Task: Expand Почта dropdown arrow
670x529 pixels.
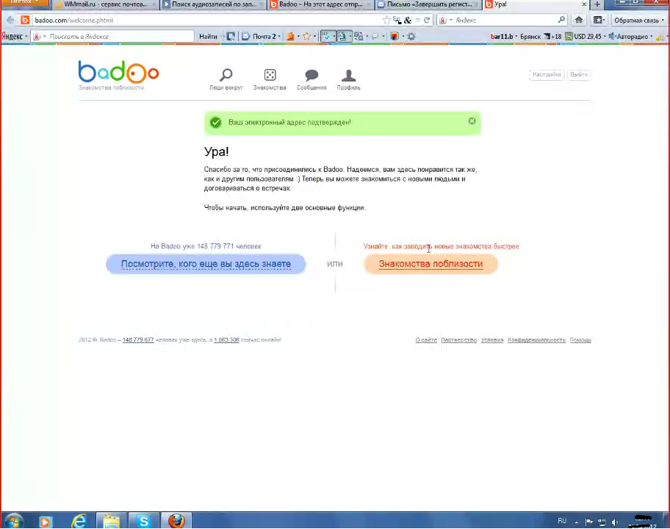Action: click(x=279, y=37)
